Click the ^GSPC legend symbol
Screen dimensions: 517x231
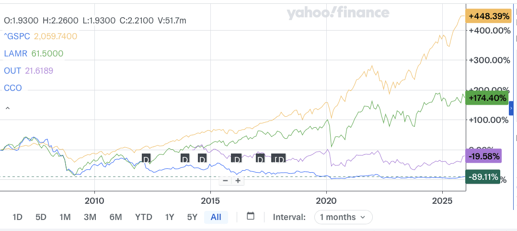tap(17, 36)
